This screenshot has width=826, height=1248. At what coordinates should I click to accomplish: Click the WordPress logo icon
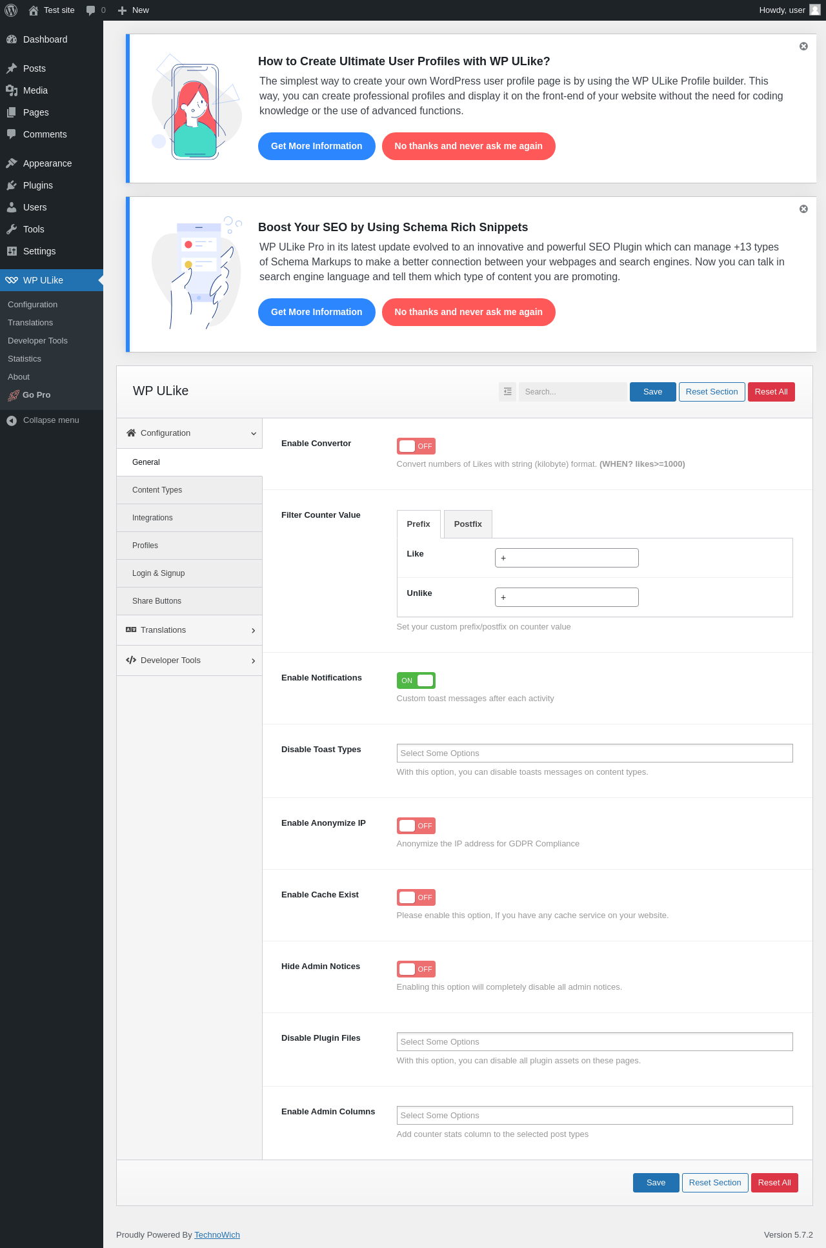click(x=11, y=10)
